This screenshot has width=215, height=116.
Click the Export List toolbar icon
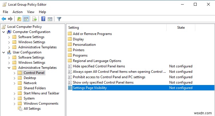[x=35, y=19]
